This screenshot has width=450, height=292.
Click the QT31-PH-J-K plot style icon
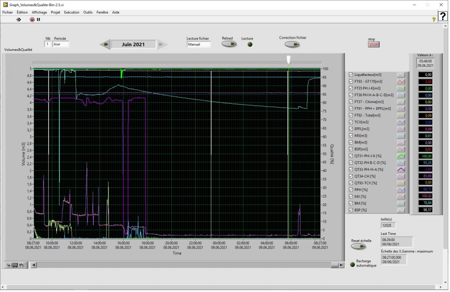click(401, 156)
